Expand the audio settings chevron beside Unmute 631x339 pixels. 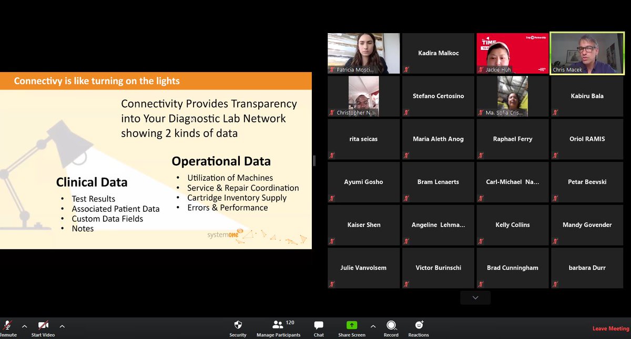pos(24,326)
